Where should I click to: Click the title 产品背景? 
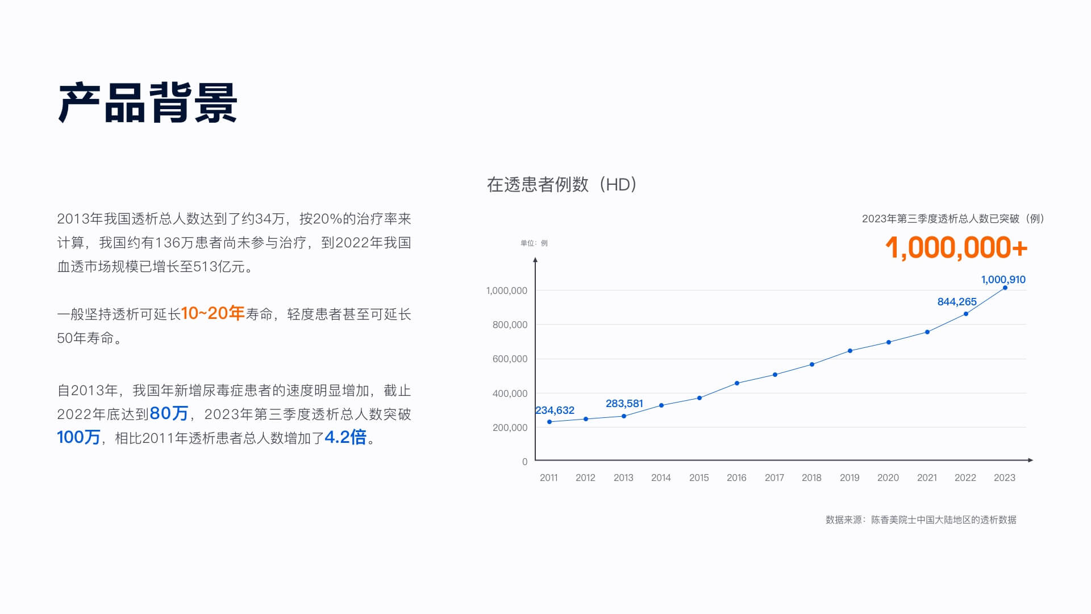click(x=148, y=103)
